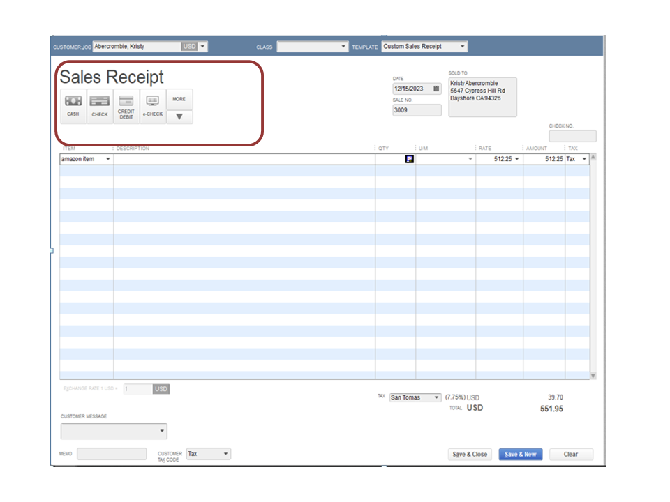Viewport: 670px width, 502px height.
Task: Open the Customer:Job dropdown arrow
Action: tap(202, 46)
